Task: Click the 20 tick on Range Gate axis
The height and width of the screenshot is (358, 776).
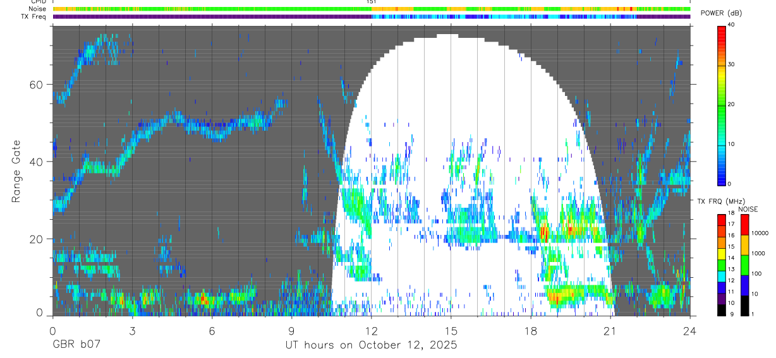Action: pyautogui.click(x=37, y=239)
